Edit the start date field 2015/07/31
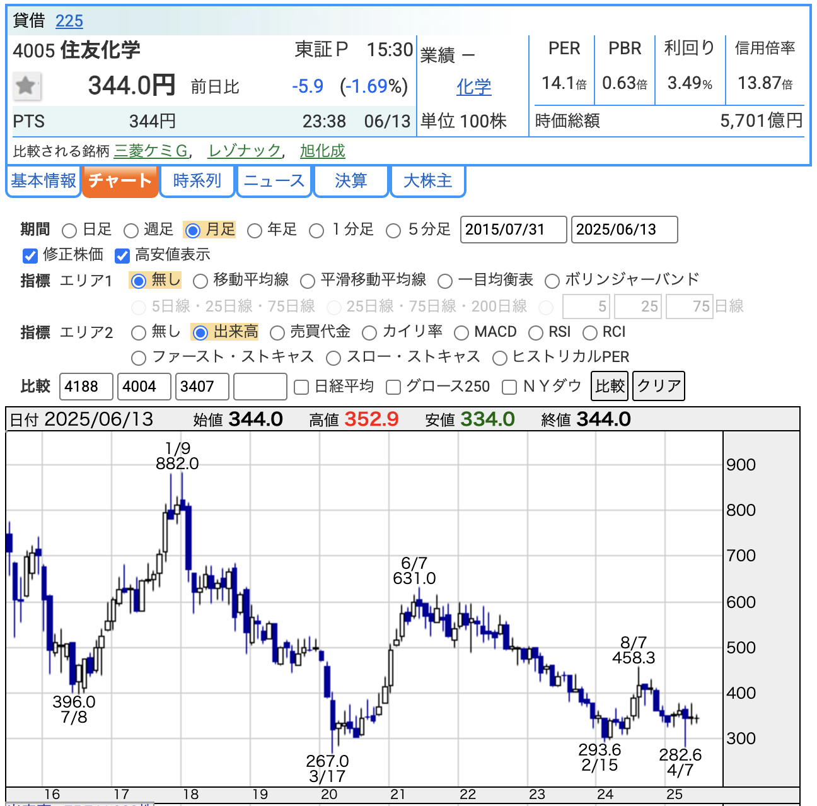 (514, 230)
